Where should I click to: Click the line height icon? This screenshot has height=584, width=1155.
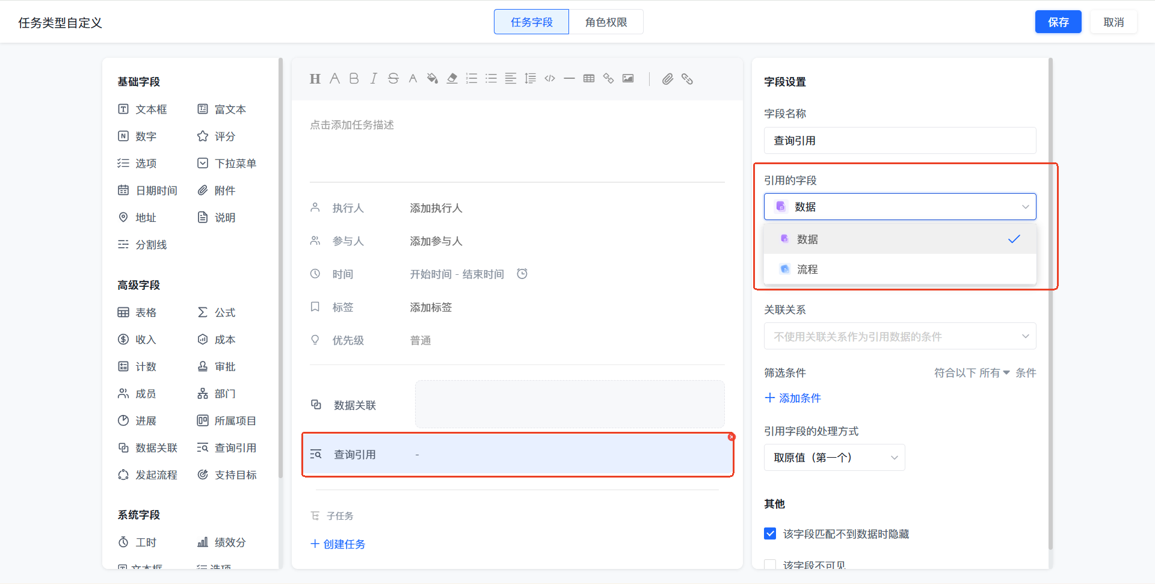click(x=530, y=79)
